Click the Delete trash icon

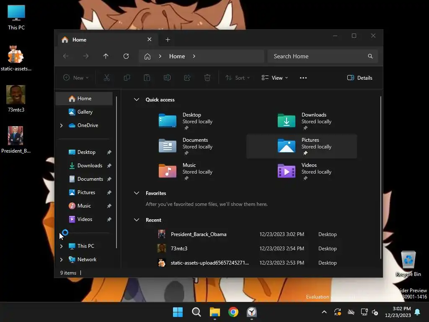pos(207,78)
